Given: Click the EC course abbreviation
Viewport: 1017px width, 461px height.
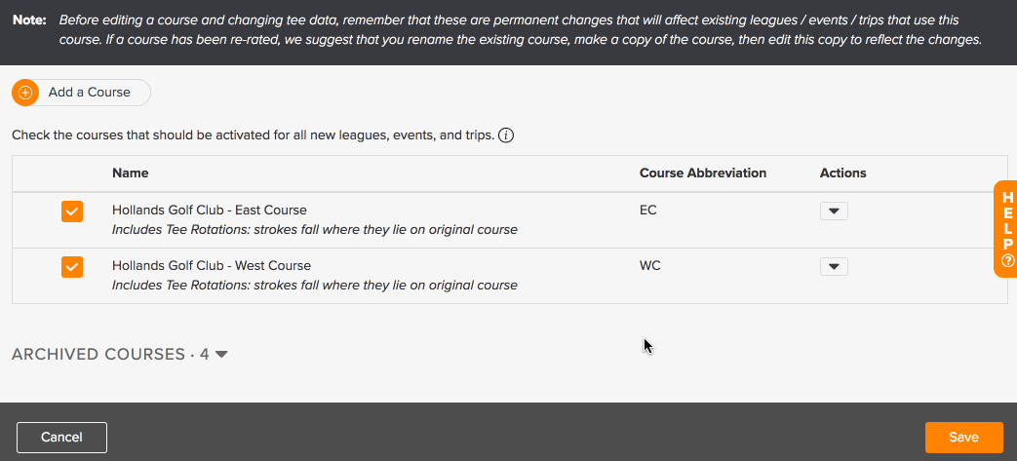Looking at the screenshot, I should coord(648,211).
